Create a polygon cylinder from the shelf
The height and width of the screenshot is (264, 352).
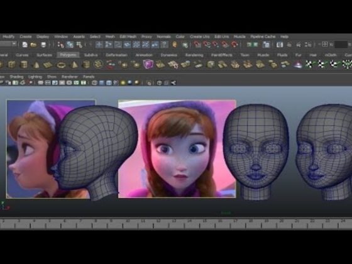coord(24,65)
